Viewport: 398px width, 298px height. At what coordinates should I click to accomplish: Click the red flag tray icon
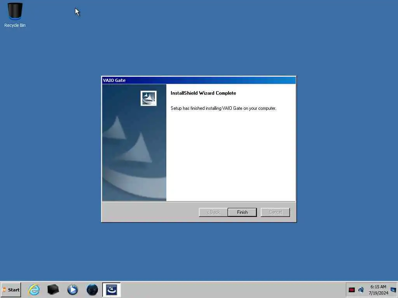(x=351, y=290)
